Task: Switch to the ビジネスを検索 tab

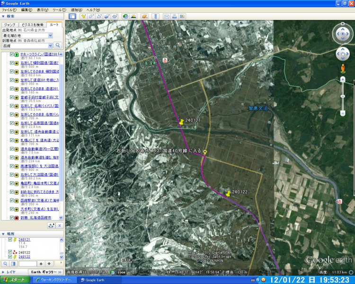Action: click(32, 25)
